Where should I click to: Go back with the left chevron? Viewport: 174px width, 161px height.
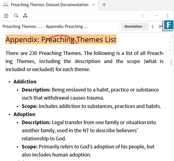(x=142, y=16)
